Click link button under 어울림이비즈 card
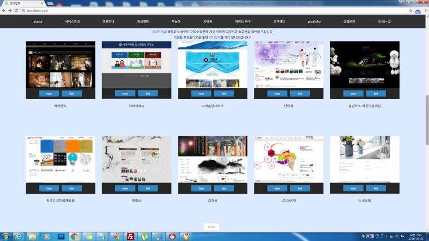Image resolution: width=429 pixels, height=241 pixels. coord(224,93)
